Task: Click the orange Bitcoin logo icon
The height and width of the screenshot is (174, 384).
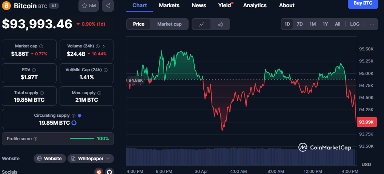Action: click(6, 6)
